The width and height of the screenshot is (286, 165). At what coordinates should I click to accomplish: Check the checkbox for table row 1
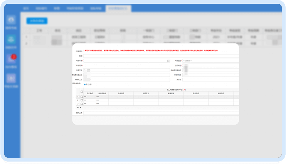tap(81, 97)
